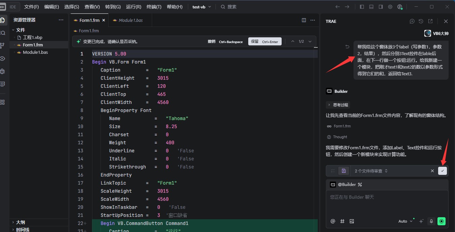Toggle the right AI sidebar layout
Viewport: 455px width, 232px height.
(x=381, y=7)
